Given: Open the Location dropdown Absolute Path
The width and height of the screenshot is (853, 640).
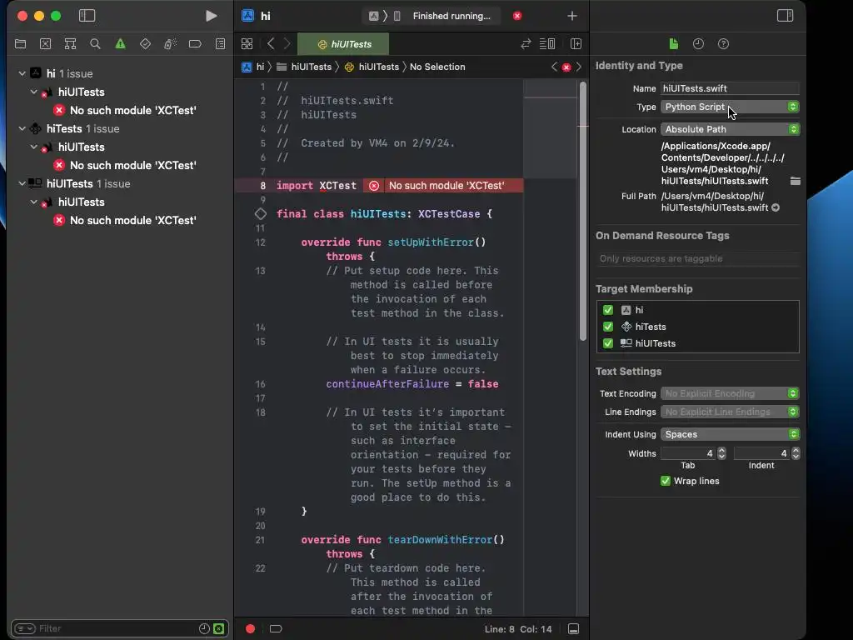Looking at the screenshot, I should pos(730,129).
